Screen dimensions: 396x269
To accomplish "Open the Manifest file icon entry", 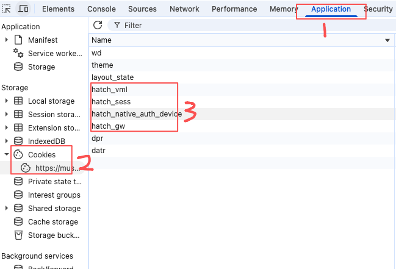I will point(18,40).
